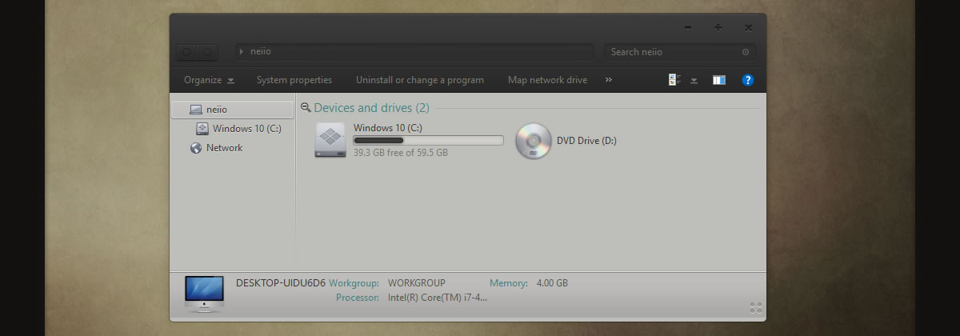Click the DESKTOP-UIDU6D6 computer name
The height and width of the screenshot is (336, 960).
(x=281, y=283)
